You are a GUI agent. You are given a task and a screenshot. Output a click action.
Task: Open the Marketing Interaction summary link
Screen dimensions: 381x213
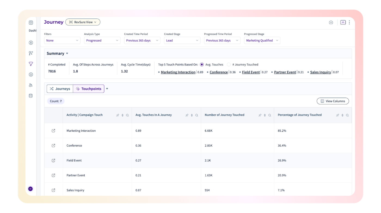pyautogui.click(x=178, y=72)
